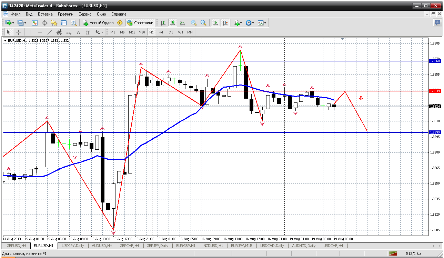Screen dimensions: 444x258
Task: Switch timeframe to D1
Action: (171, 32)
